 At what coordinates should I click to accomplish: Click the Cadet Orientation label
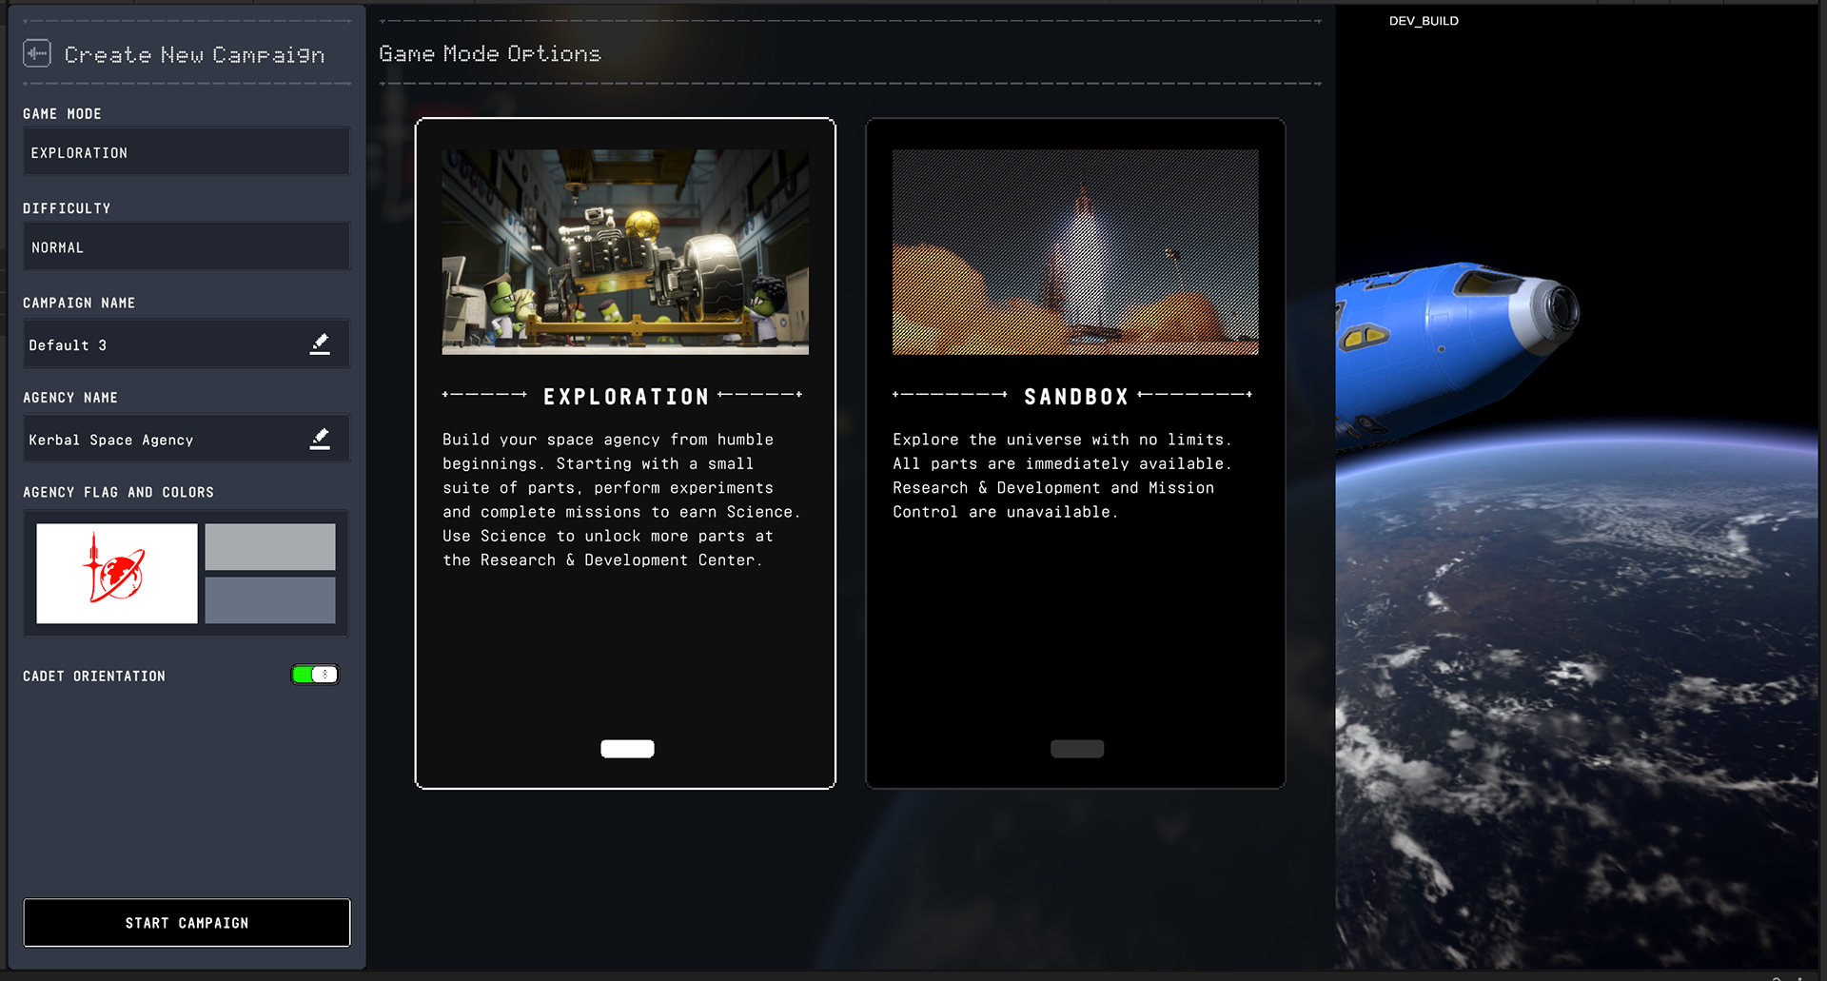point(94,676)
